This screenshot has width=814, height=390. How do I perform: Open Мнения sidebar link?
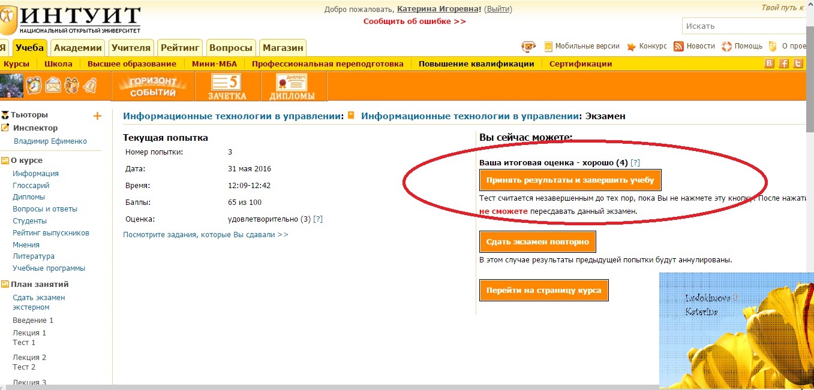tap(26, 245)
